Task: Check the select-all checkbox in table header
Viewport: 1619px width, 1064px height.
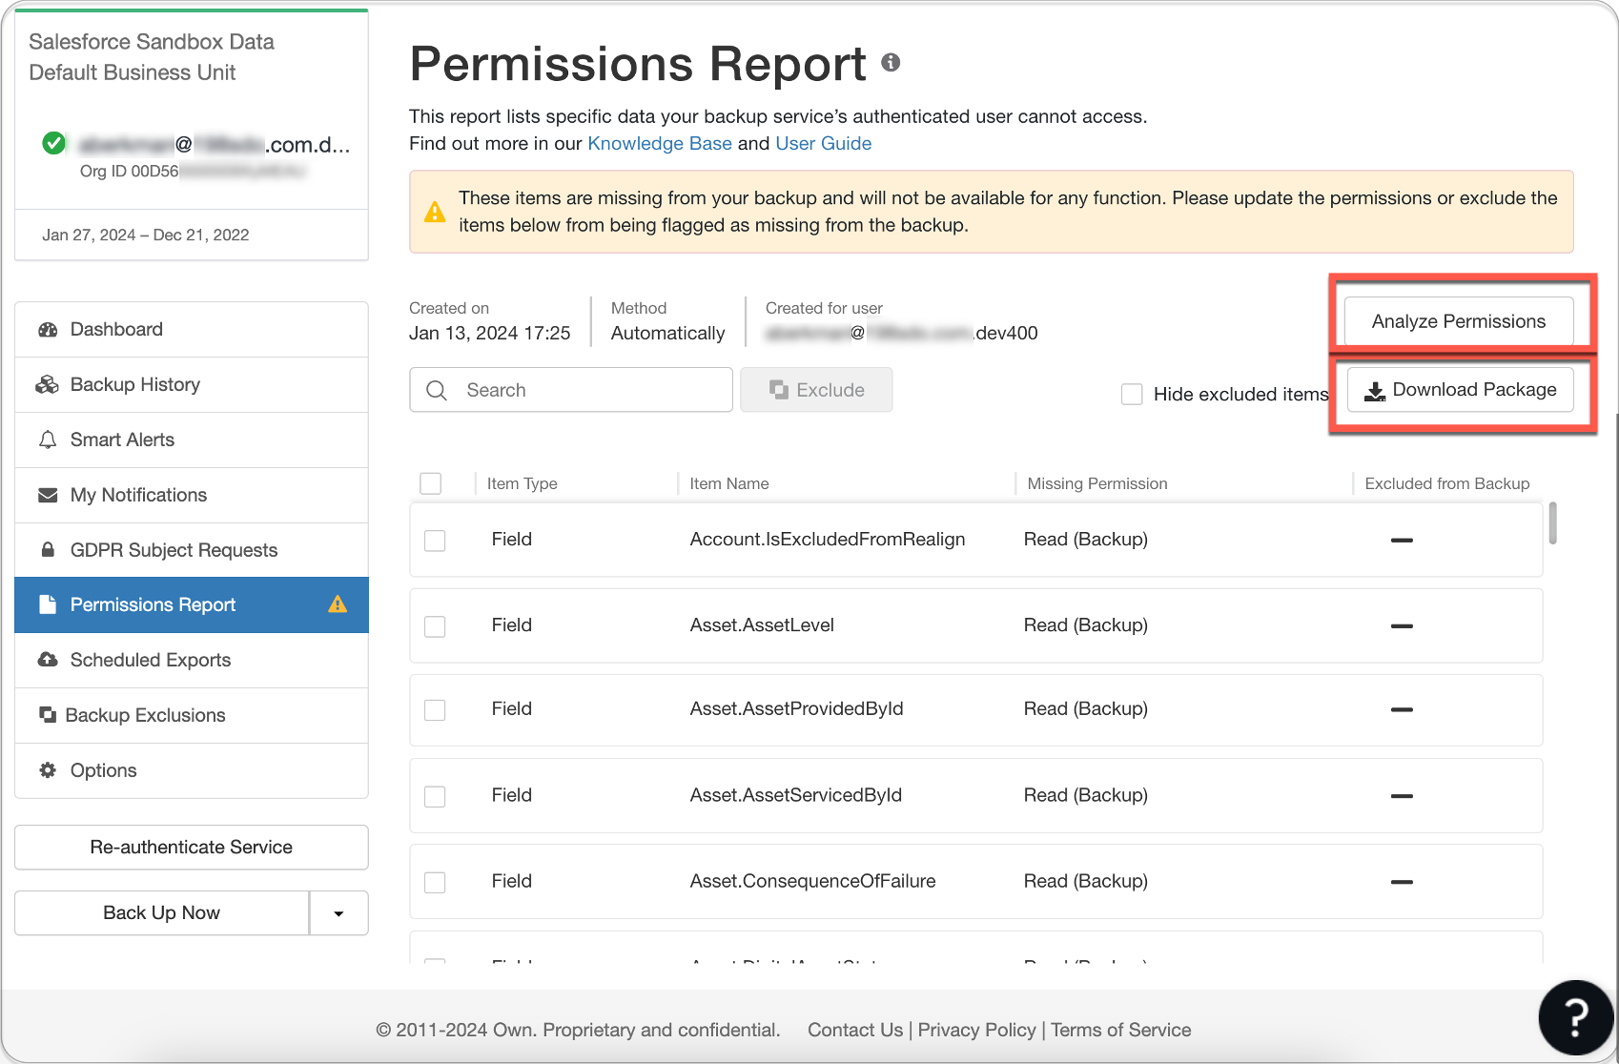Action: coord(430,483)
